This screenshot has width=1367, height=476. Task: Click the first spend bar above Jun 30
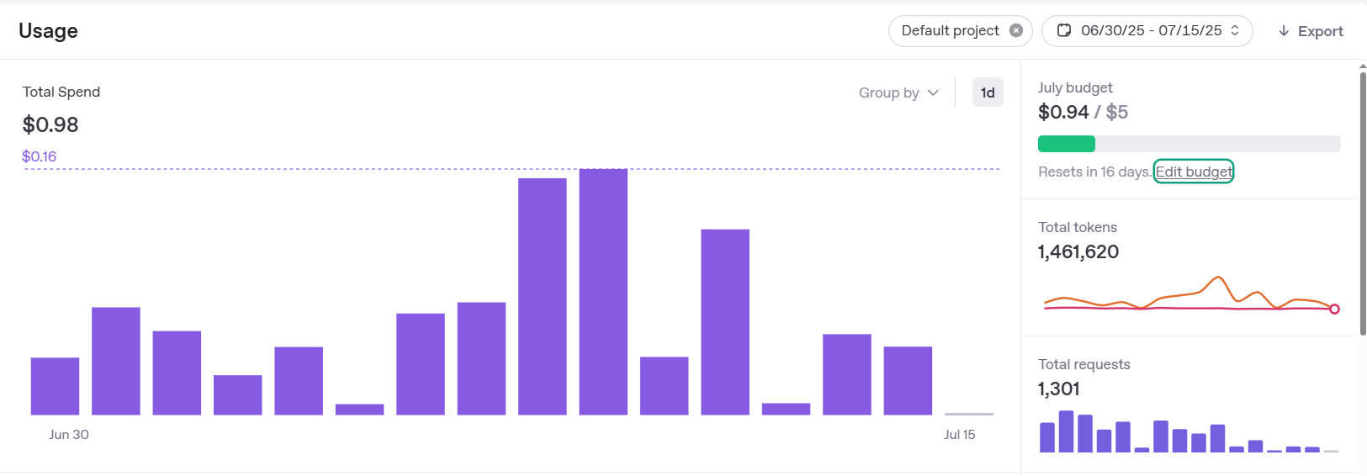(x=55, y=386)
